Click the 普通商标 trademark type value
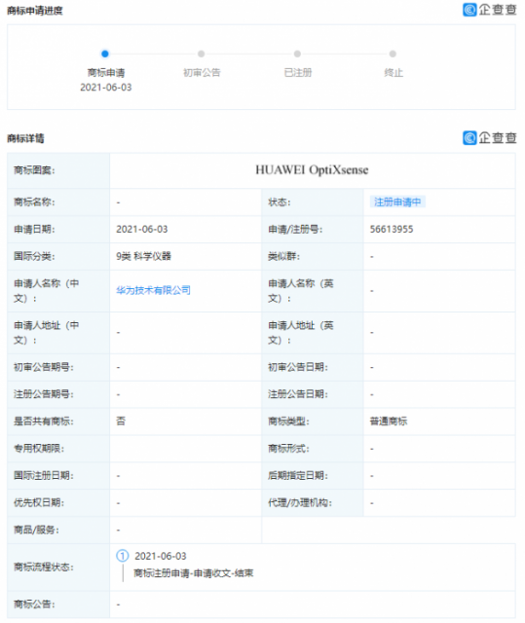 pos(389,421)
